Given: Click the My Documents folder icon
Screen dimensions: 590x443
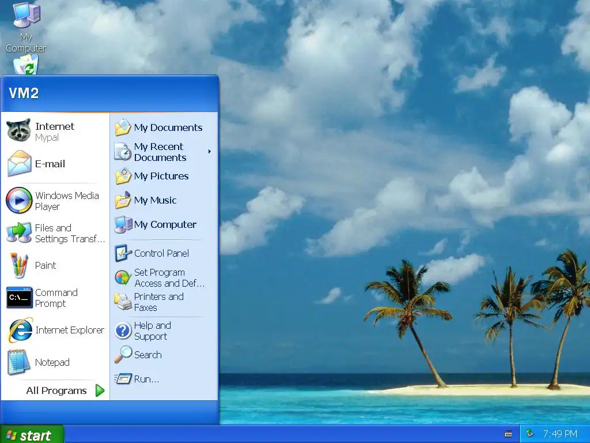Looking at the screenshot, I should pos(123,127).
